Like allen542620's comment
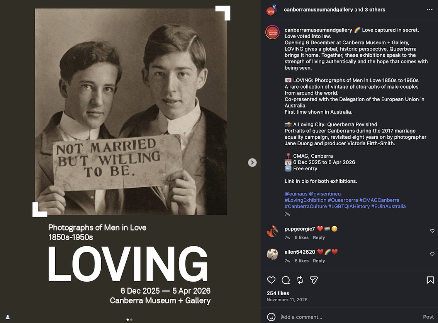This screenshot has height=323, width=438. (432, 254)
